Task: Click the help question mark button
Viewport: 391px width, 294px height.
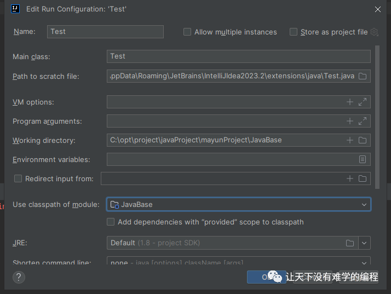Action: 19,277
